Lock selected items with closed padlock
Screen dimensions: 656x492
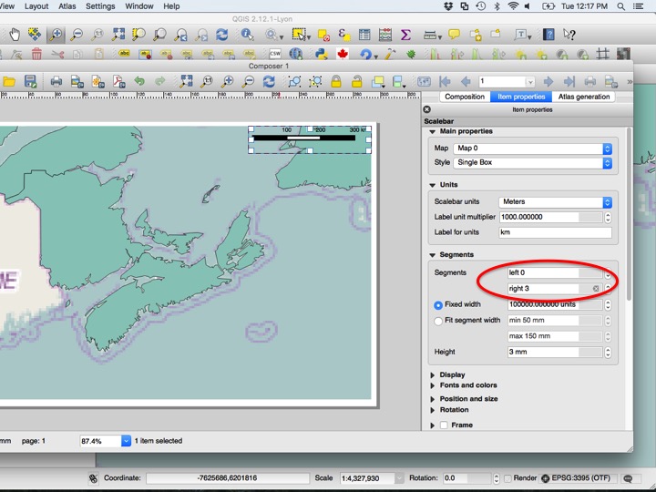(x=336, y=81)
